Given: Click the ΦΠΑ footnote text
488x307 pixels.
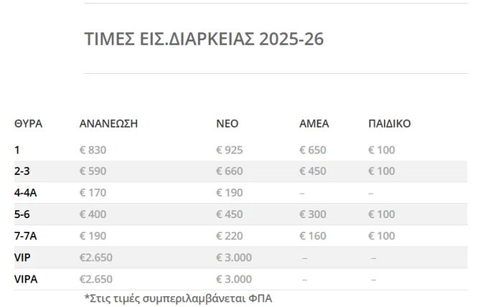Looking at the screenshot, I should point(178,298).
